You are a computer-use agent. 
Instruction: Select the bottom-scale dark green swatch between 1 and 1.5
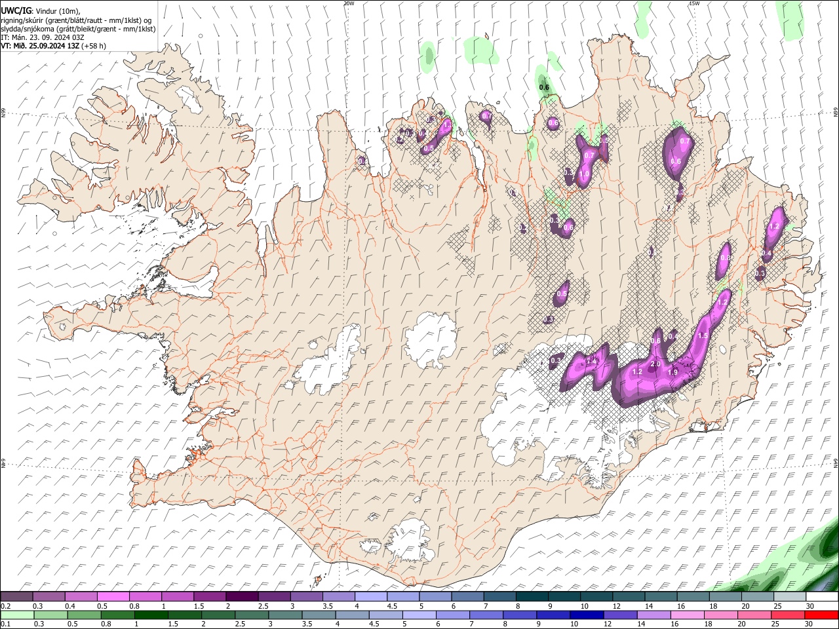[151, 615]
